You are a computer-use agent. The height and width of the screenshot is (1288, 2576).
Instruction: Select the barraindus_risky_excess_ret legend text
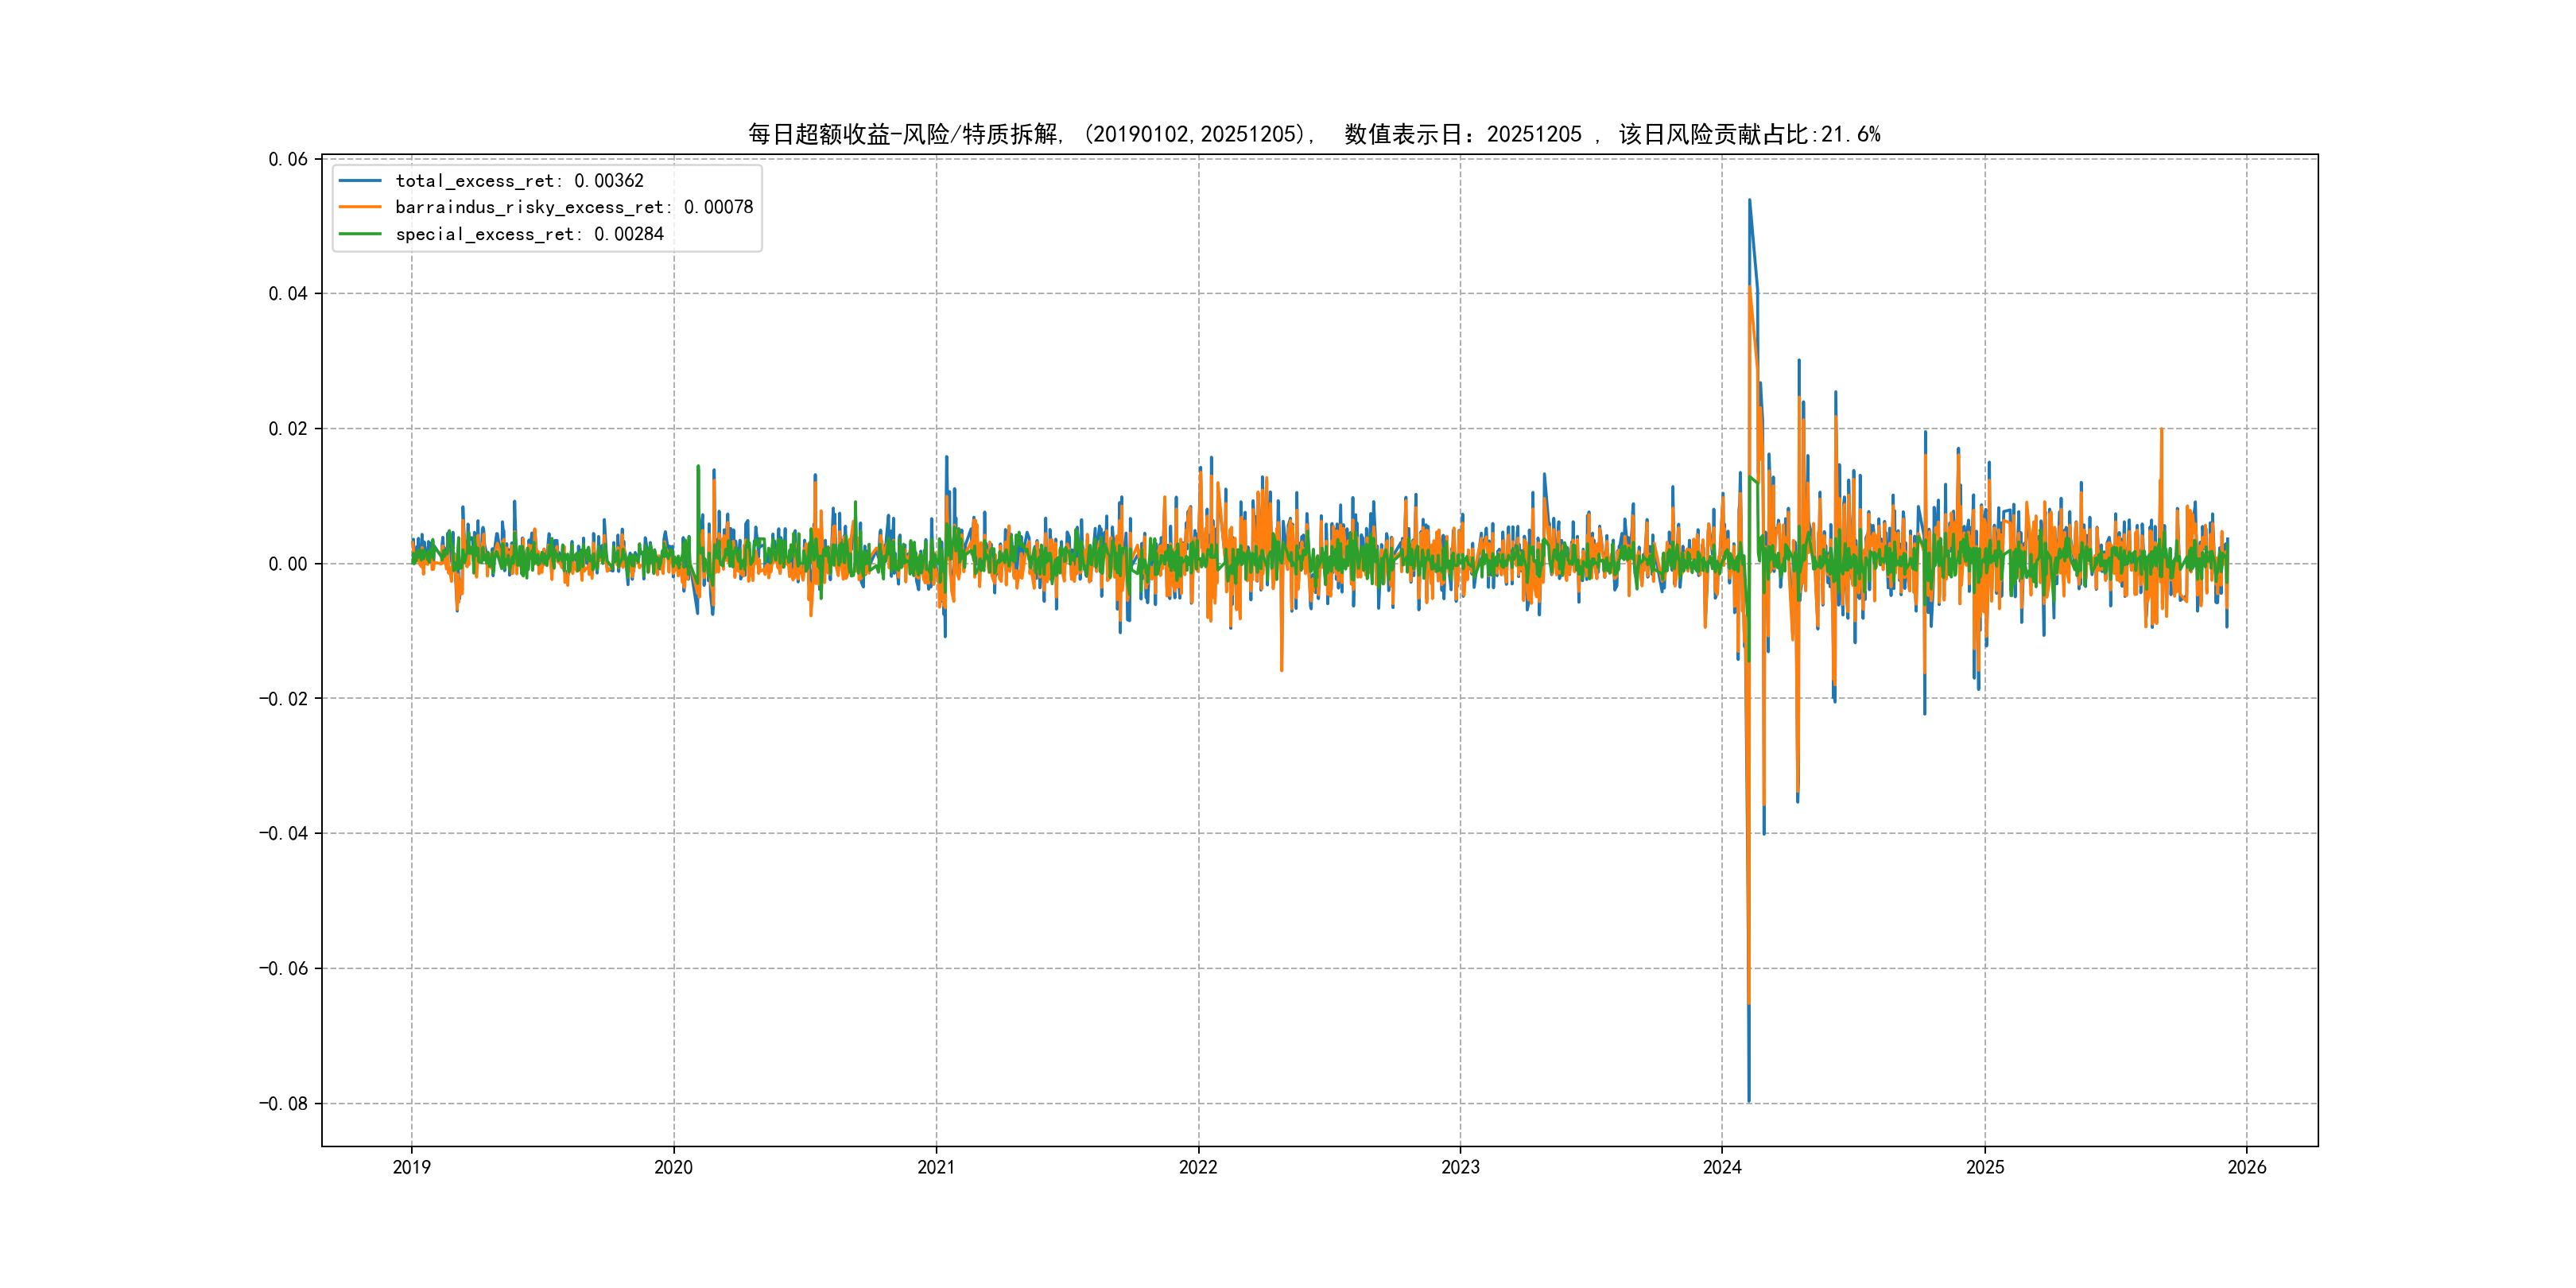click(x=574, y=207)
